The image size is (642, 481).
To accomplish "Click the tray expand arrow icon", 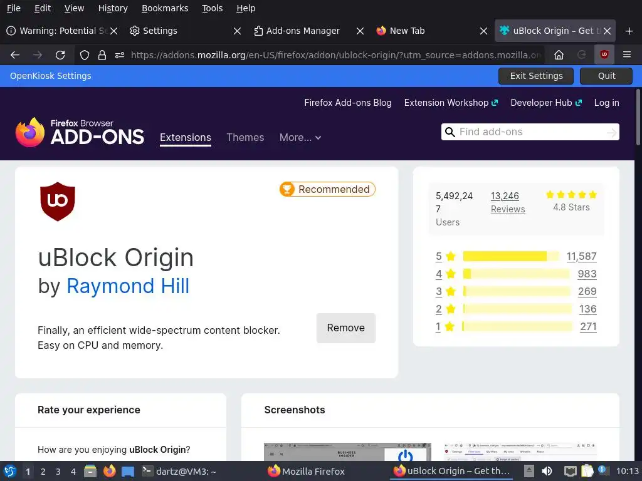I will click(529, 471).
